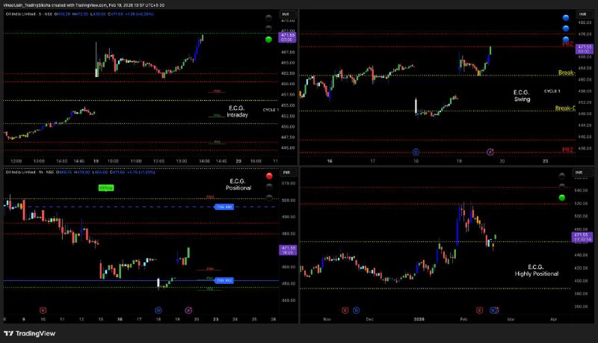Click the green signal dot in Highly Positional chart
Viewport: 598px width, 343px height.
[562, 197]
